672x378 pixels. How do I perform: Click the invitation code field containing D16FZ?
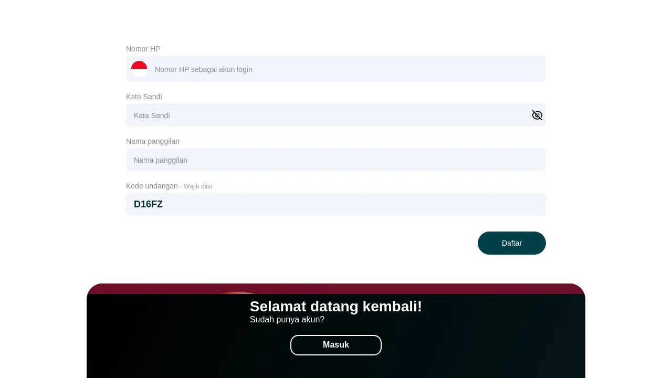[x=336, y=204]
